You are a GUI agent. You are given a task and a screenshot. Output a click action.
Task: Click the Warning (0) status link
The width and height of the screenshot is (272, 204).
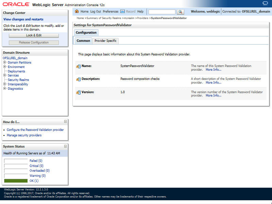[37, 176]
